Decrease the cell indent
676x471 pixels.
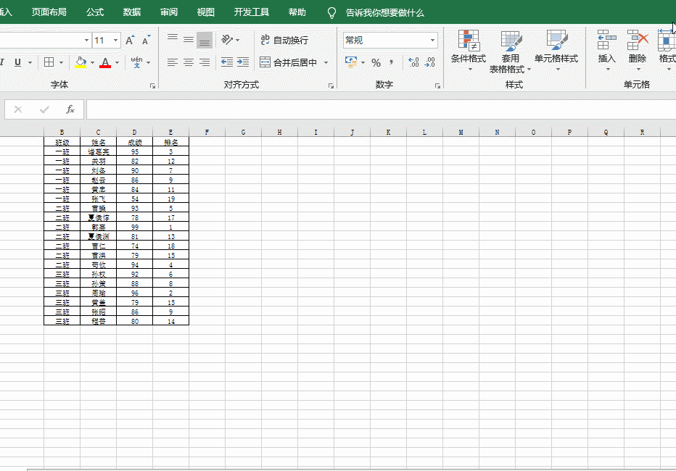coord(227,62)
